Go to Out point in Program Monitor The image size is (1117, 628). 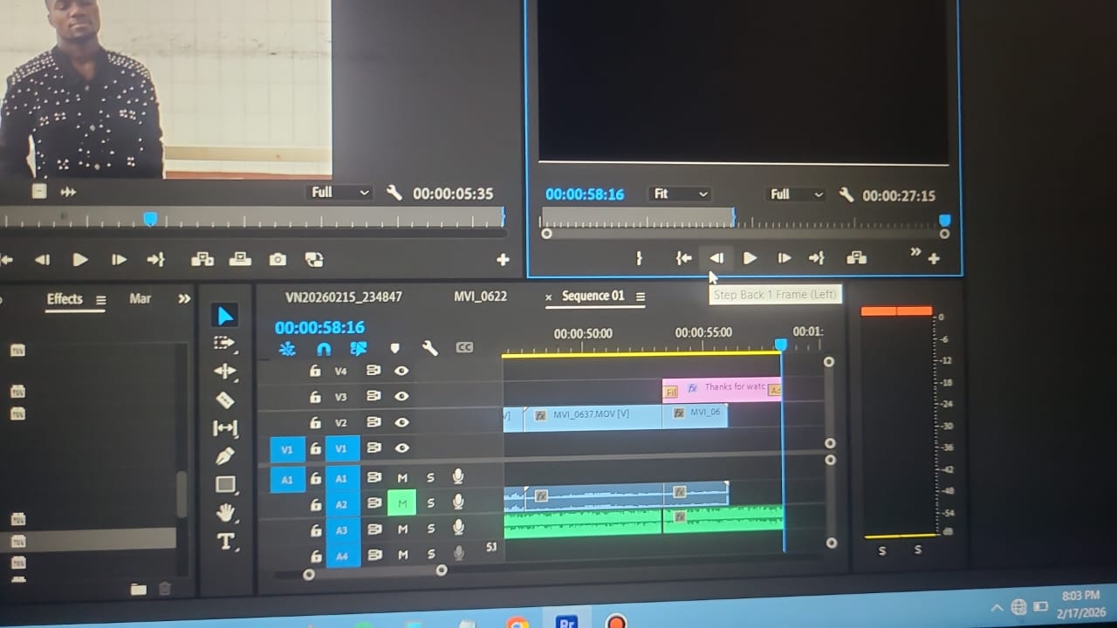coord(817,258)
